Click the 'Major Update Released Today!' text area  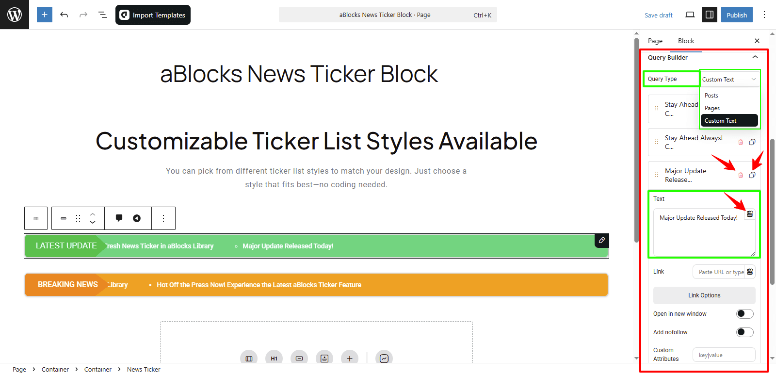point(704,232)
